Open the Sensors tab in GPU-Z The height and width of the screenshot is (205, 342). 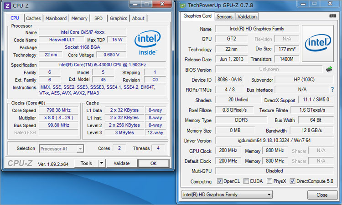point(224,16)
